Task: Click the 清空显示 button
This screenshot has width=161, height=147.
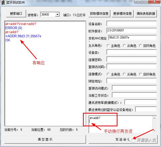Action: [x=45, y=139]
